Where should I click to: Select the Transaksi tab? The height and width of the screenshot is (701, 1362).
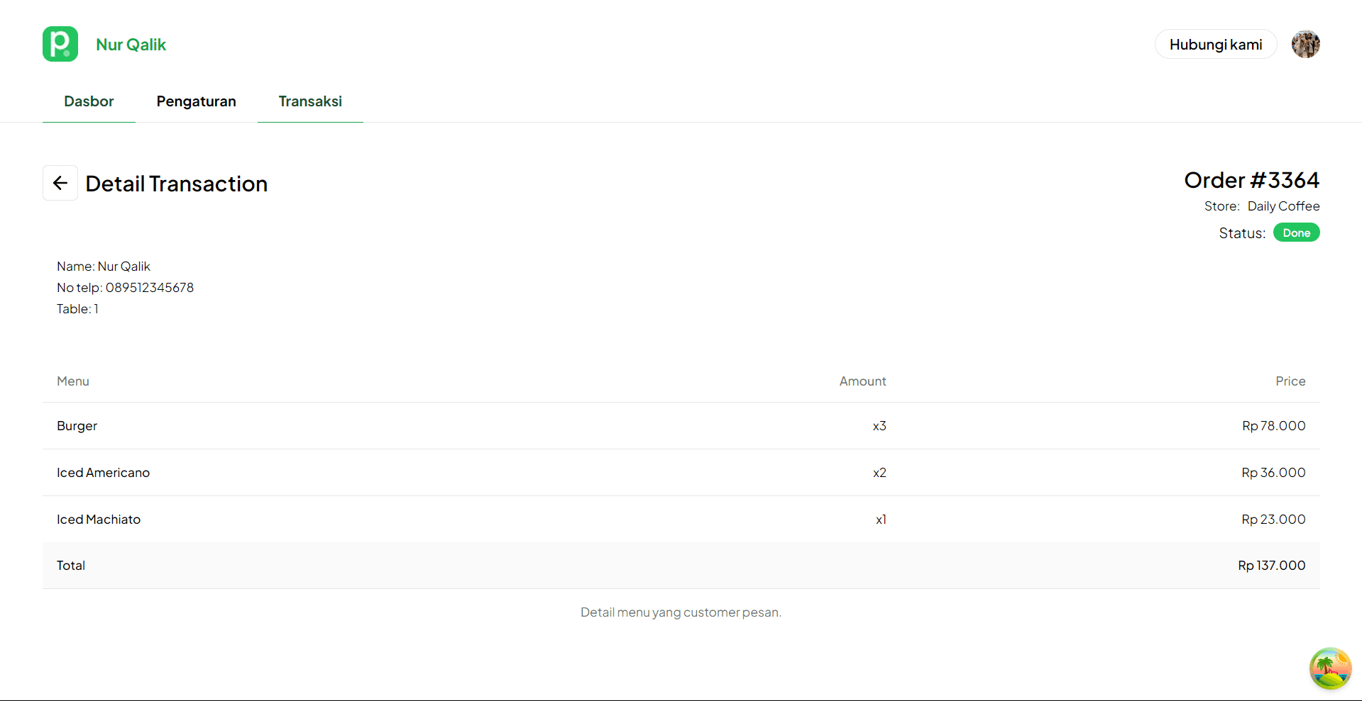310,101
